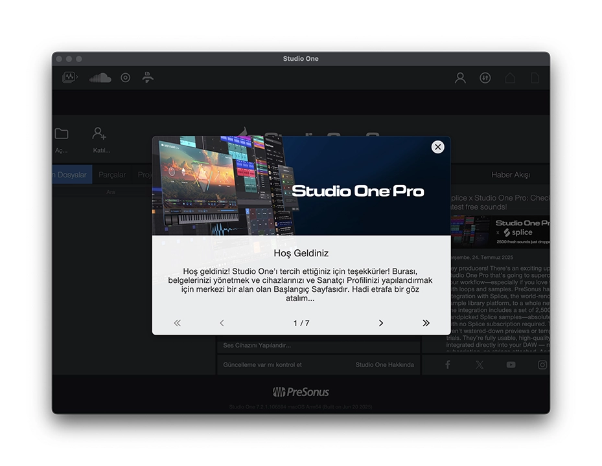
Task: Click the audio waveform icon in top toolbar
Action: tap(69, 78)
